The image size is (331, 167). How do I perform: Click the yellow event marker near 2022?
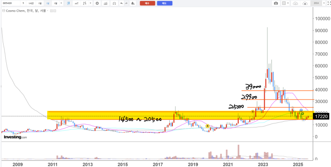[253, 111]
